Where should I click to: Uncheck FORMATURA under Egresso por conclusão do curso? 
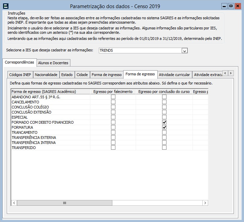(164, 127)
